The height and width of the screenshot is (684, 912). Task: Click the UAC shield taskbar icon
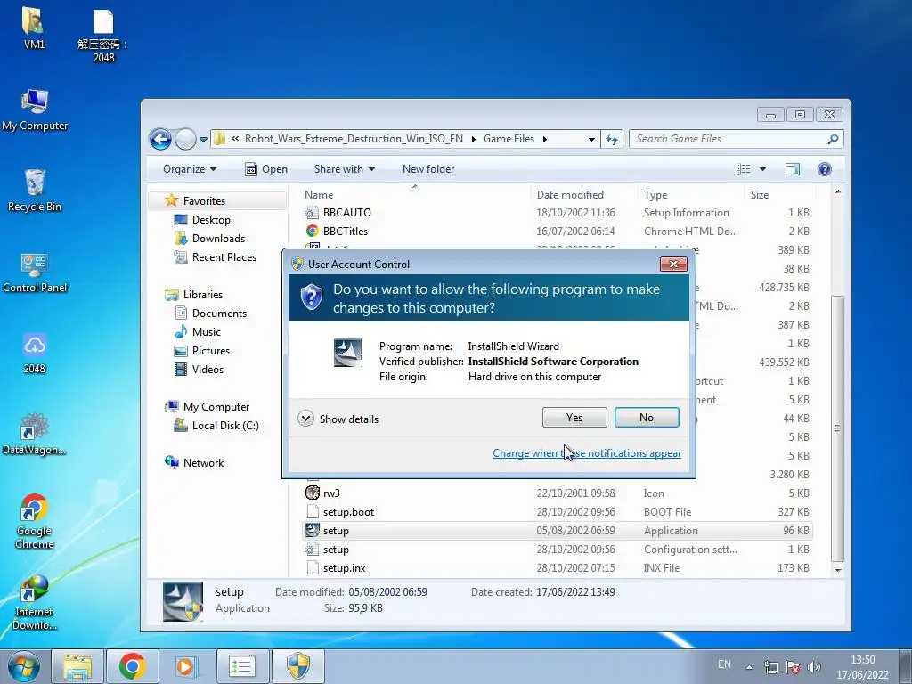coord(299,666)
